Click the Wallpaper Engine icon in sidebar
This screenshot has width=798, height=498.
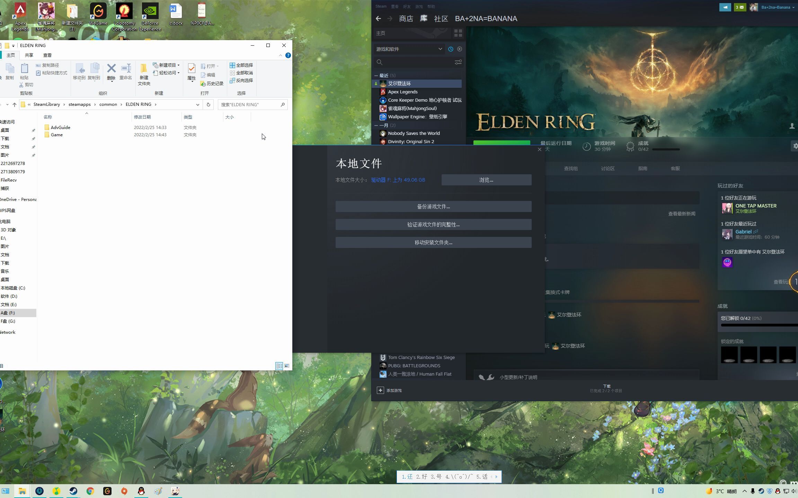[x=383, y=117]
